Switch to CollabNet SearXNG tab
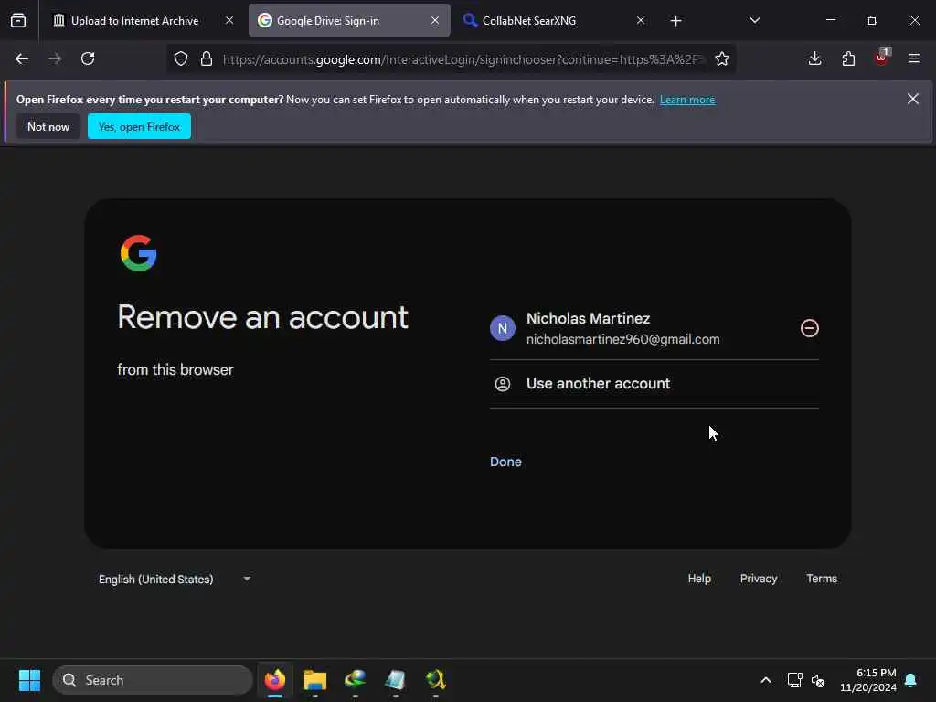Image resolution: width=936 pixels, height=702 pixels. pyautogui.click(x=555, y=21)
